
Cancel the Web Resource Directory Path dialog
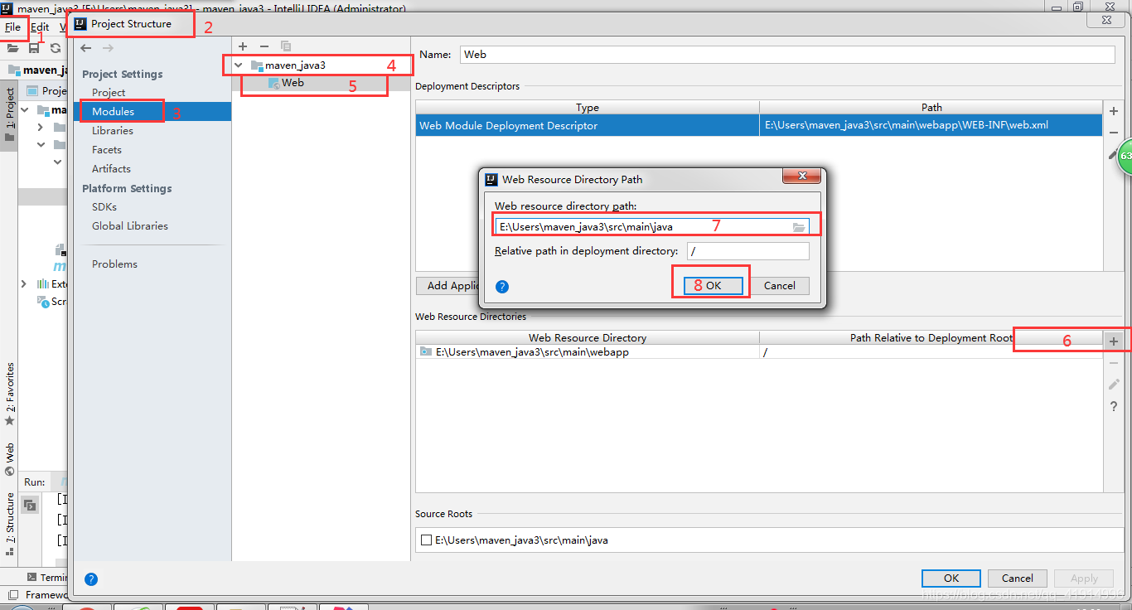[x=780, y=285]
